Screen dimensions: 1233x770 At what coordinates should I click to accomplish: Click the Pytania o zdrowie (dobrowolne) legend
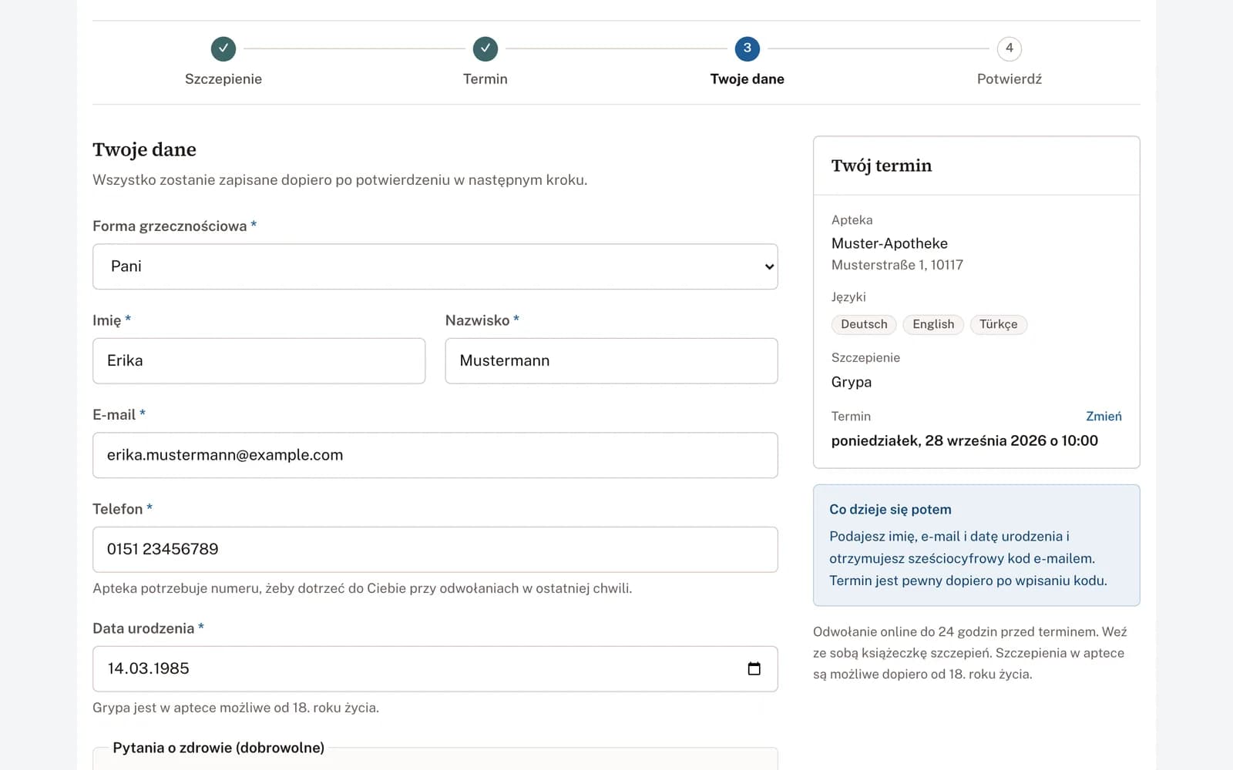point(219,748)
